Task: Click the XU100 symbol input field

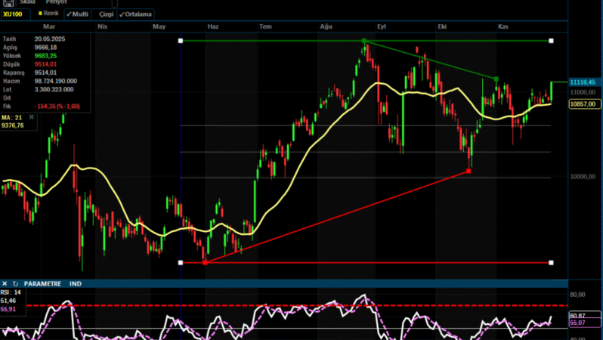Action: (17, 14)
